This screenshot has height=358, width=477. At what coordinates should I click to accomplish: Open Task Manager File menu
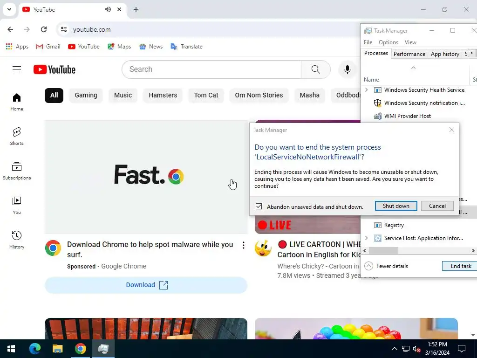coord(368,42)
